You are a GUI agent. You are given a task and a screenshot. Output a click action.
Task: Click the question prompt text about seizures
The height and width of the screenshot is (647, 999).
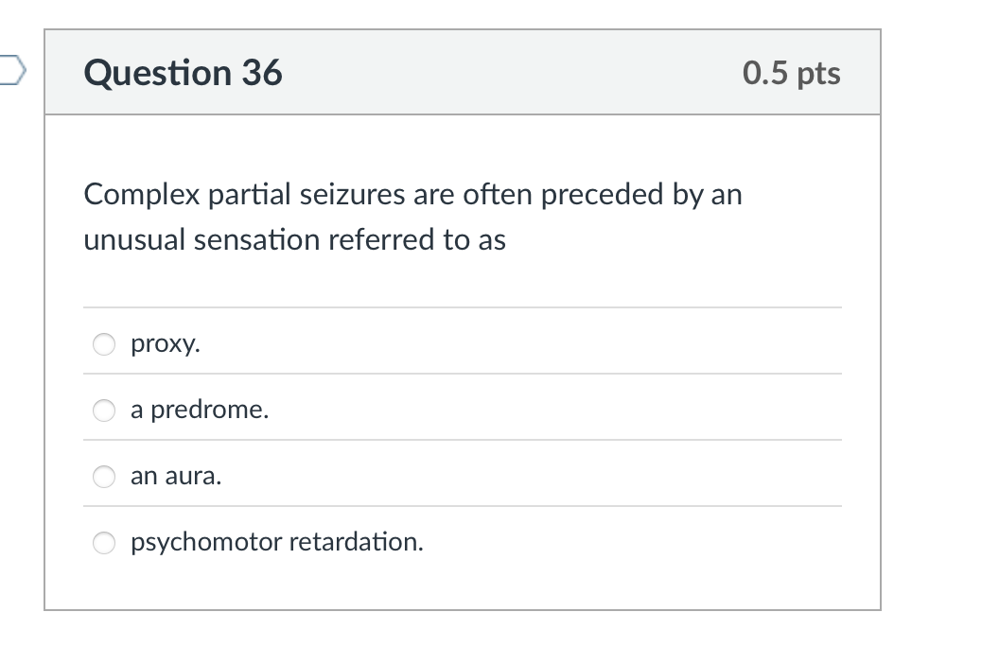pyautogui.click(x=412, y=216)
